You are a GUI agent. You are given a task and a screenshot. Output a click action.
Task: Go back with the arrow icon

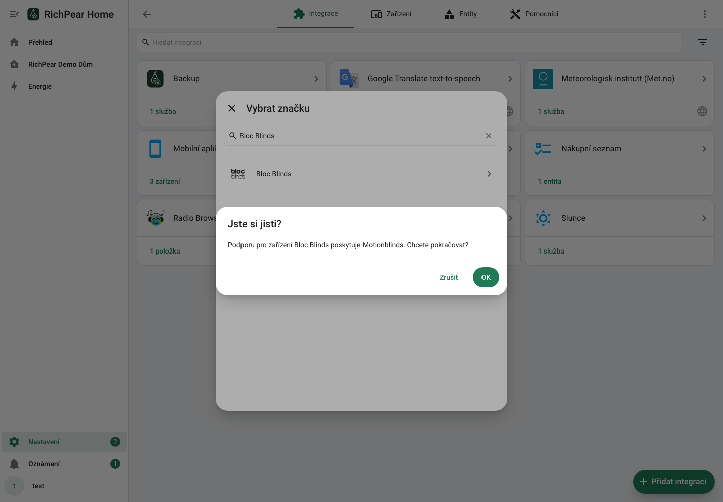point(147,14)
